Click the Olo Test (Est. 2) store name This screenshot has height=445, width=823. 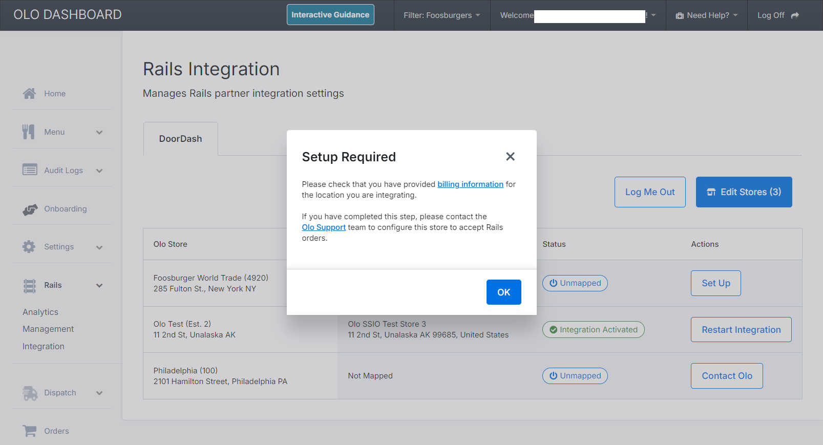pos(182,324)
